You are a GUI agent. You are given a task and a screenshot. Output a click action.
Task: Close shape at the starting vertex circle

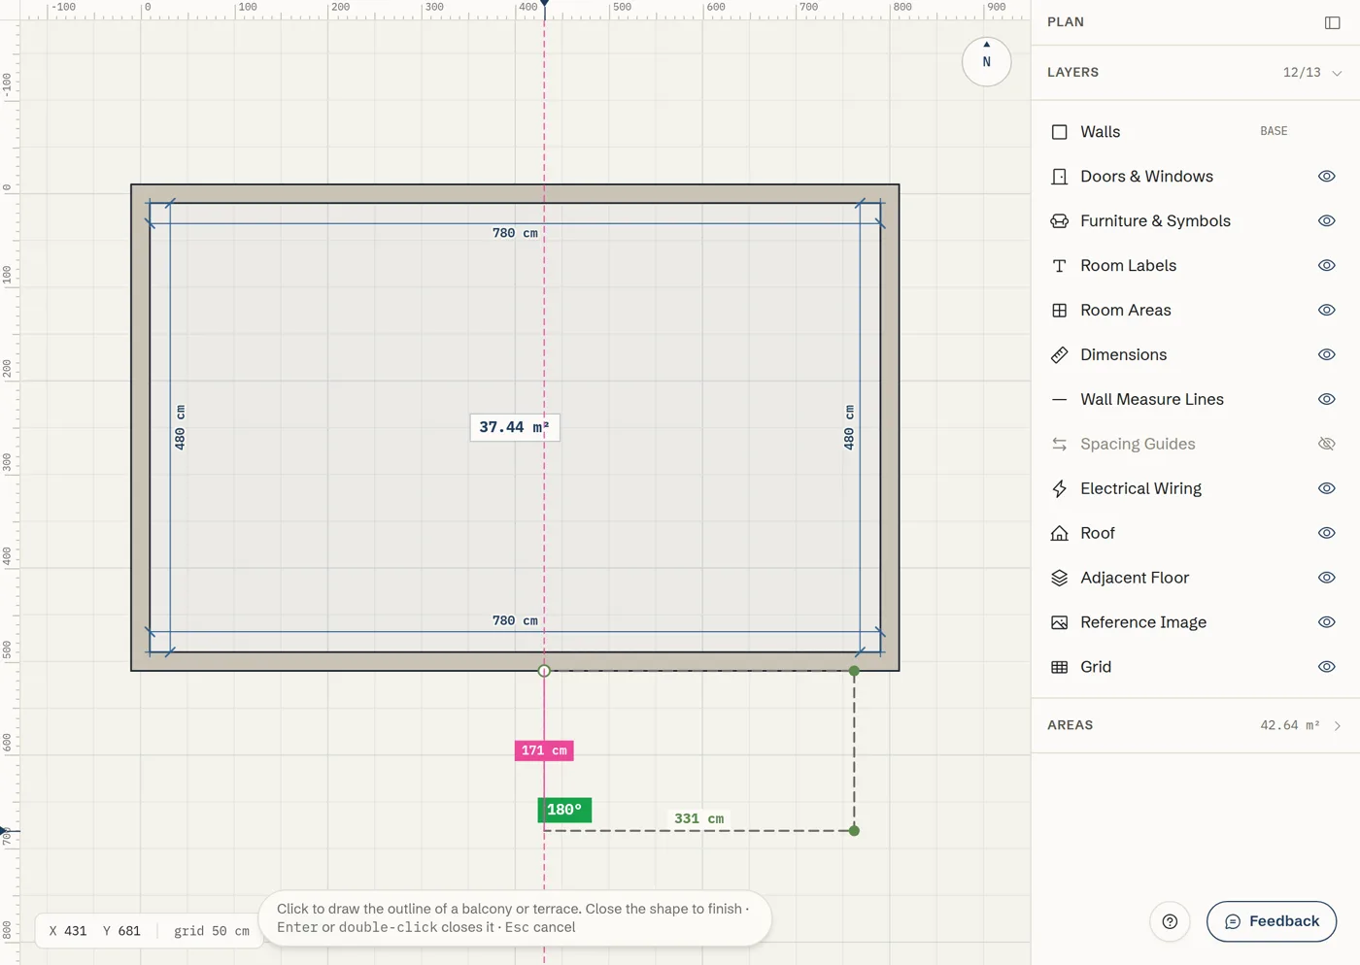[544, 671]
